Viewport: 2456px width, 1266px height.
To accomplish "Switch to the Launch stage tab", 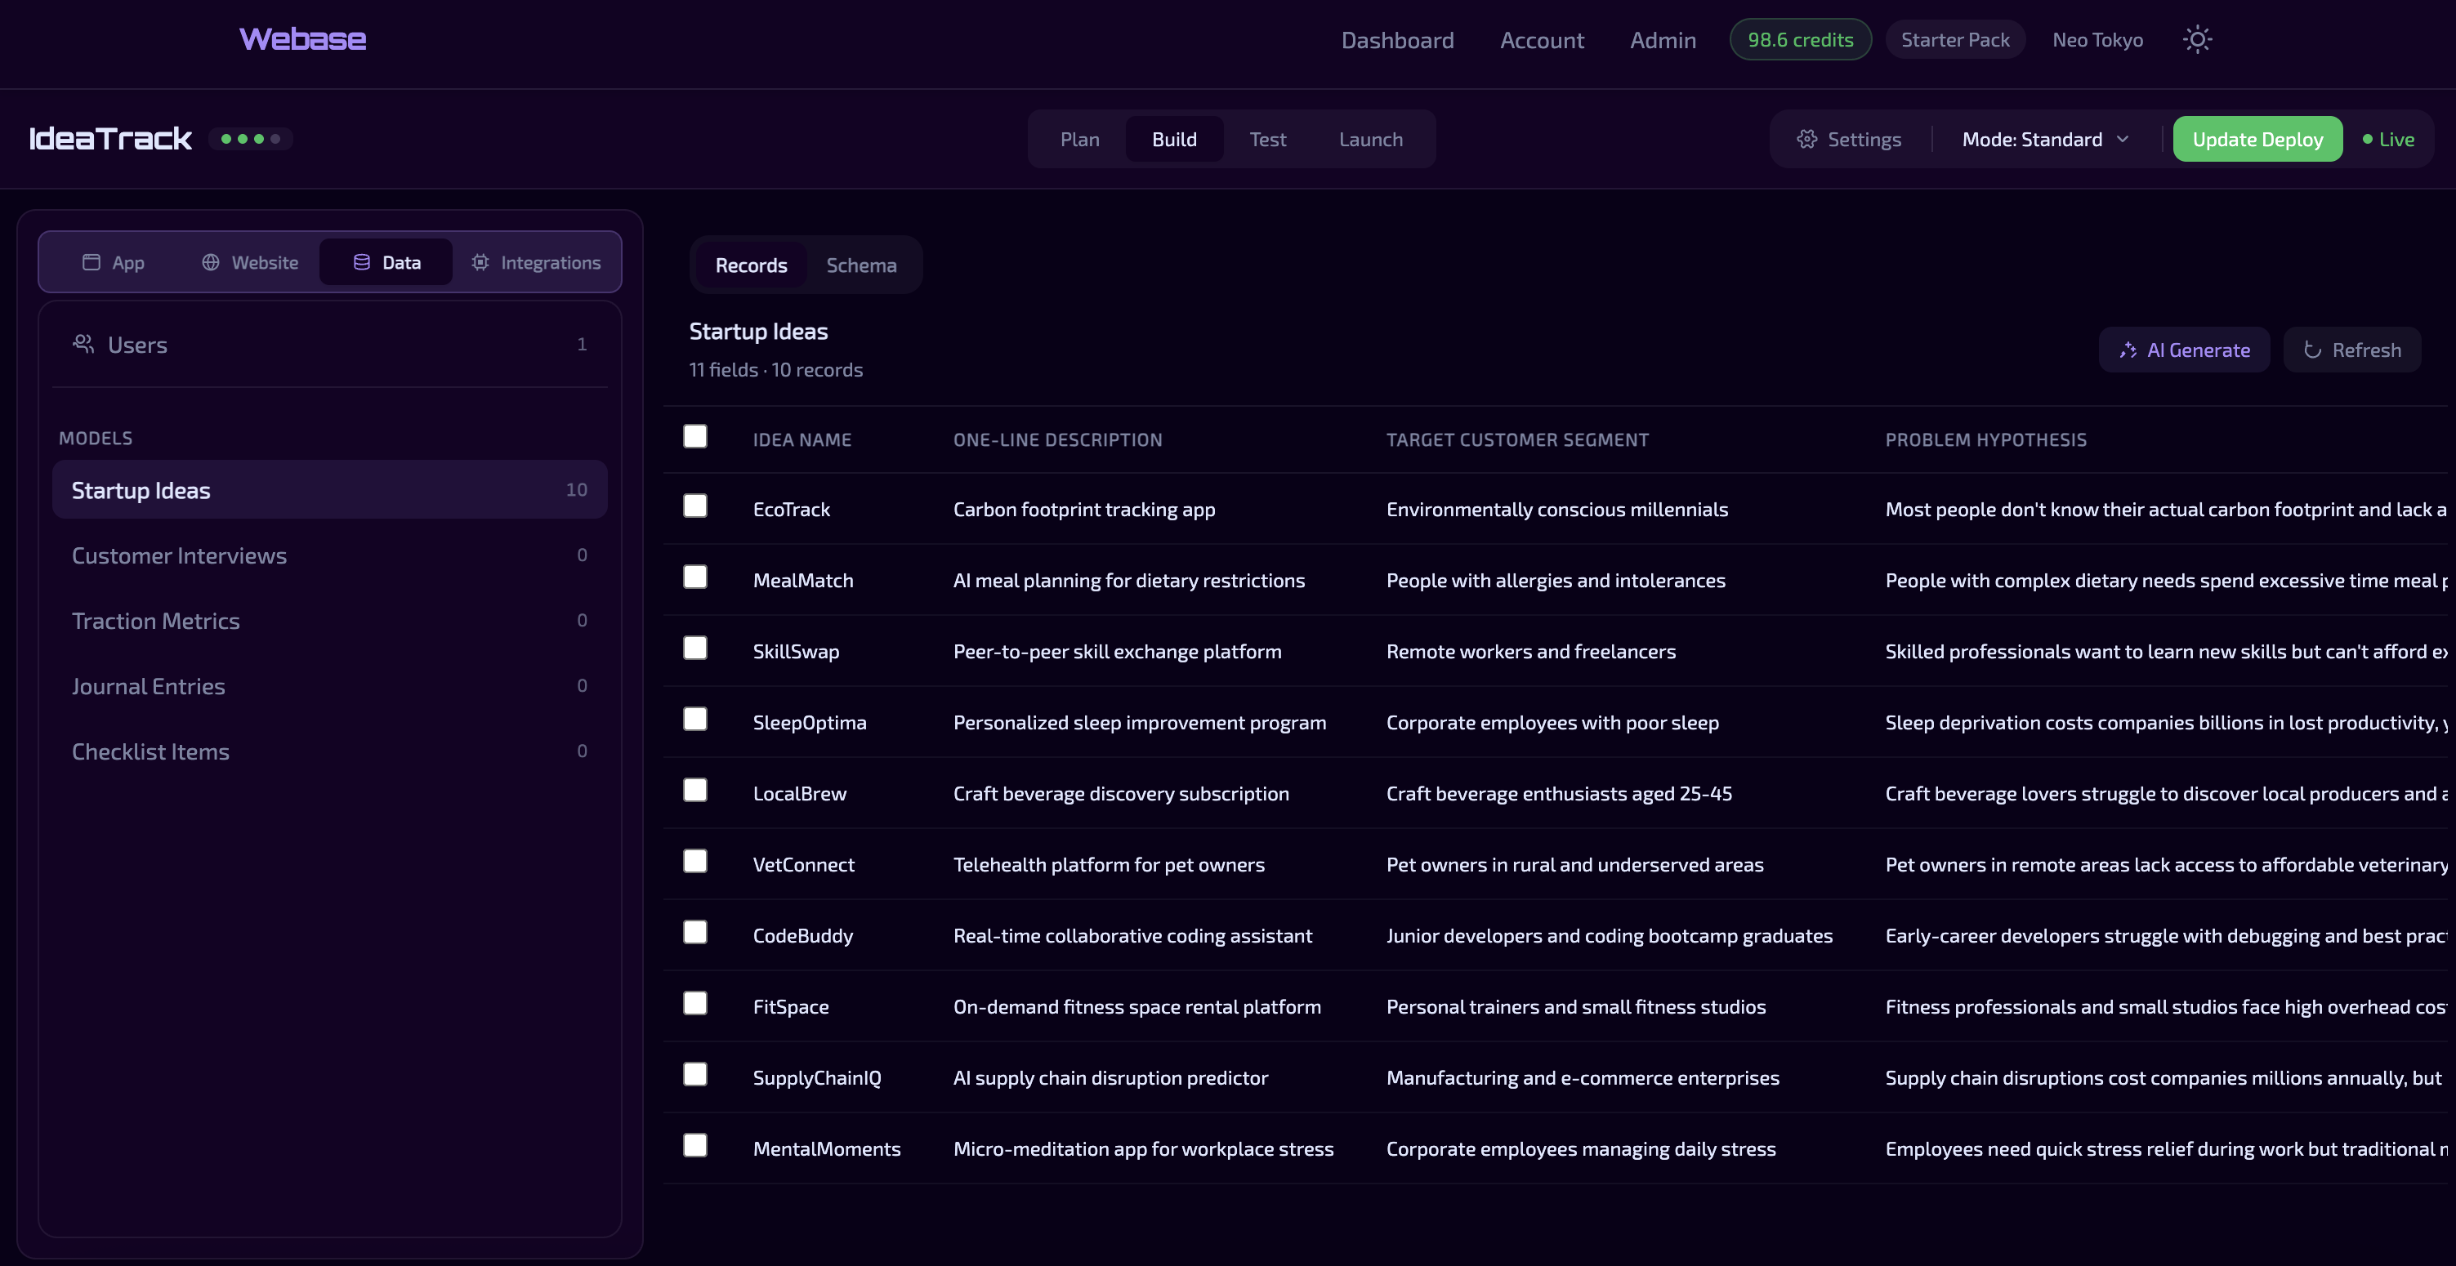I will pos(1370,138).
